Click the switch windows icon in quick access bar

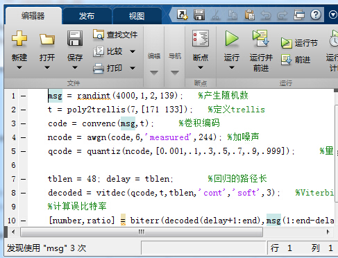[299, 15]
